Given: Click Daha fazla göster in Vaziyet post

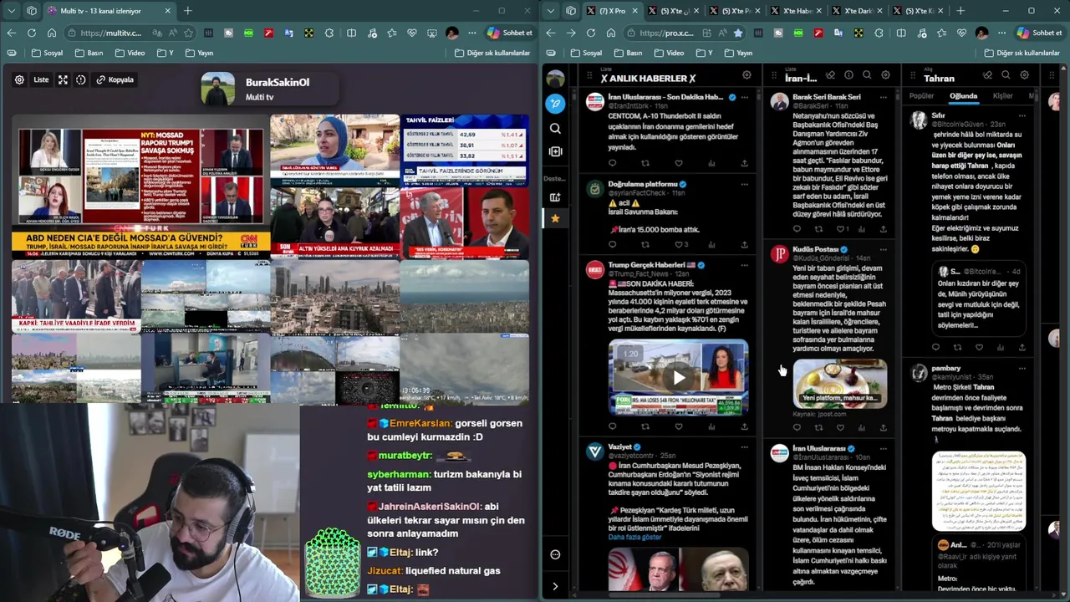Looking at the screenshot, I should coord(634,537).
